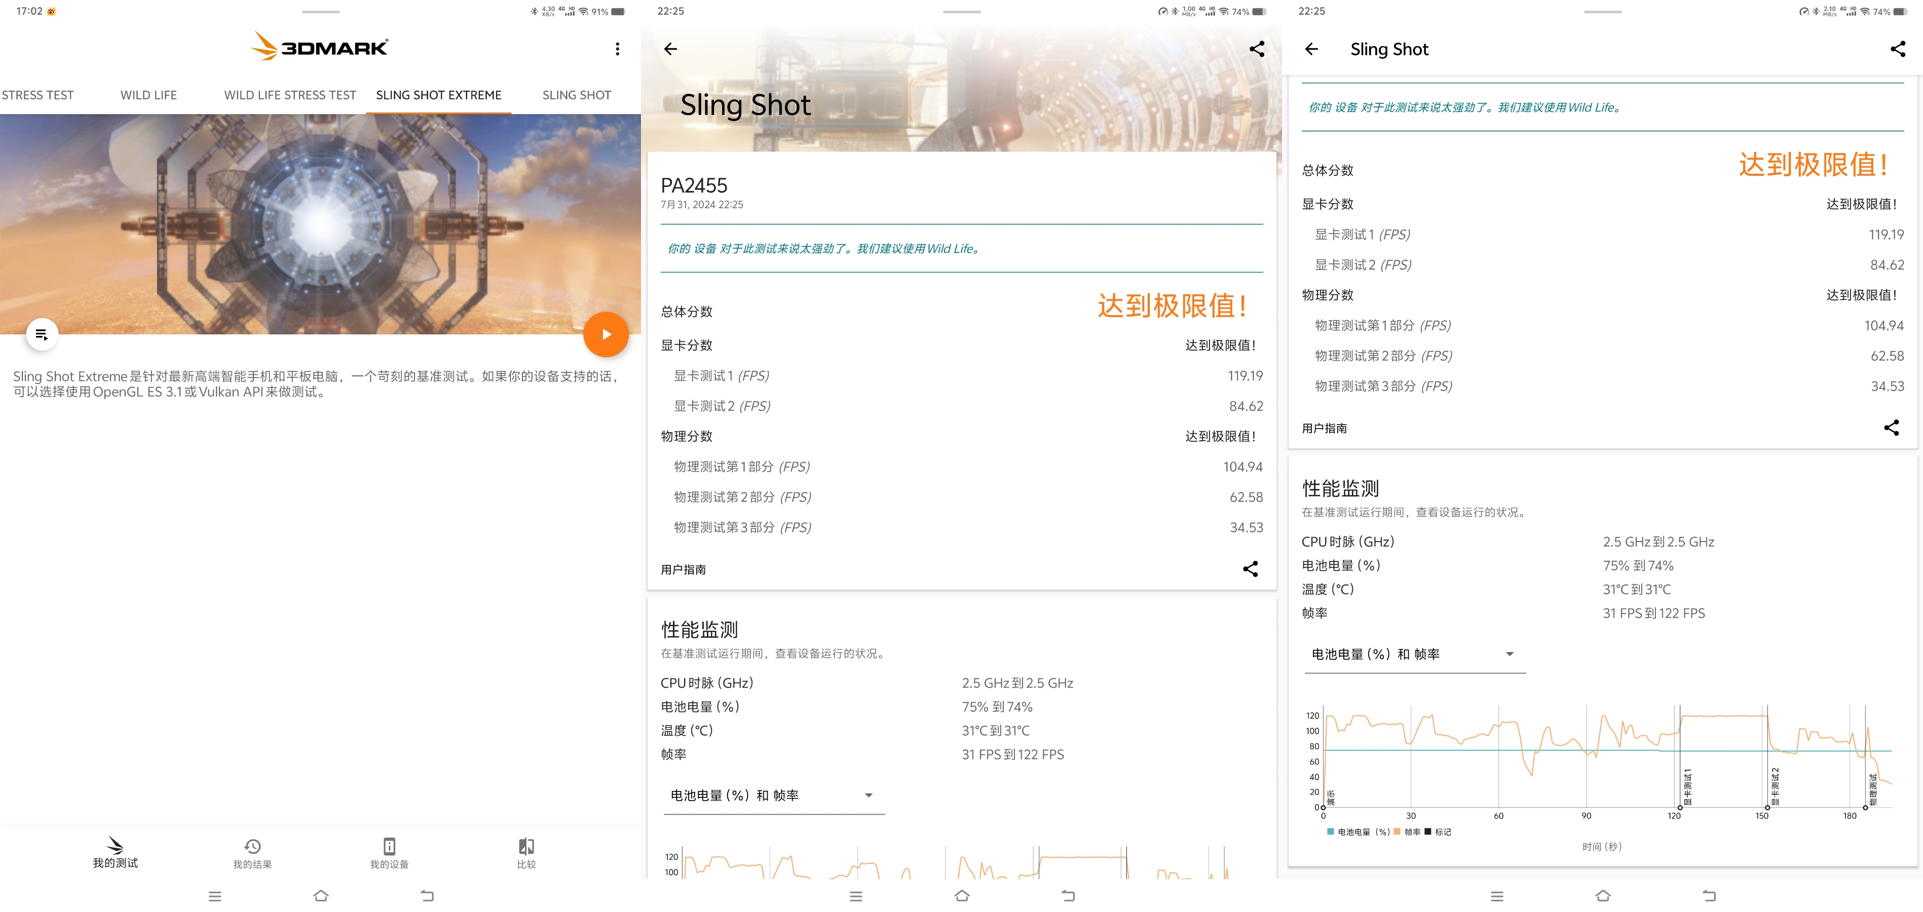Screen dimensions: 1923x912
Task: Open the three-dot overflow menu in 3DMark
Action: [x=617, y=49]
